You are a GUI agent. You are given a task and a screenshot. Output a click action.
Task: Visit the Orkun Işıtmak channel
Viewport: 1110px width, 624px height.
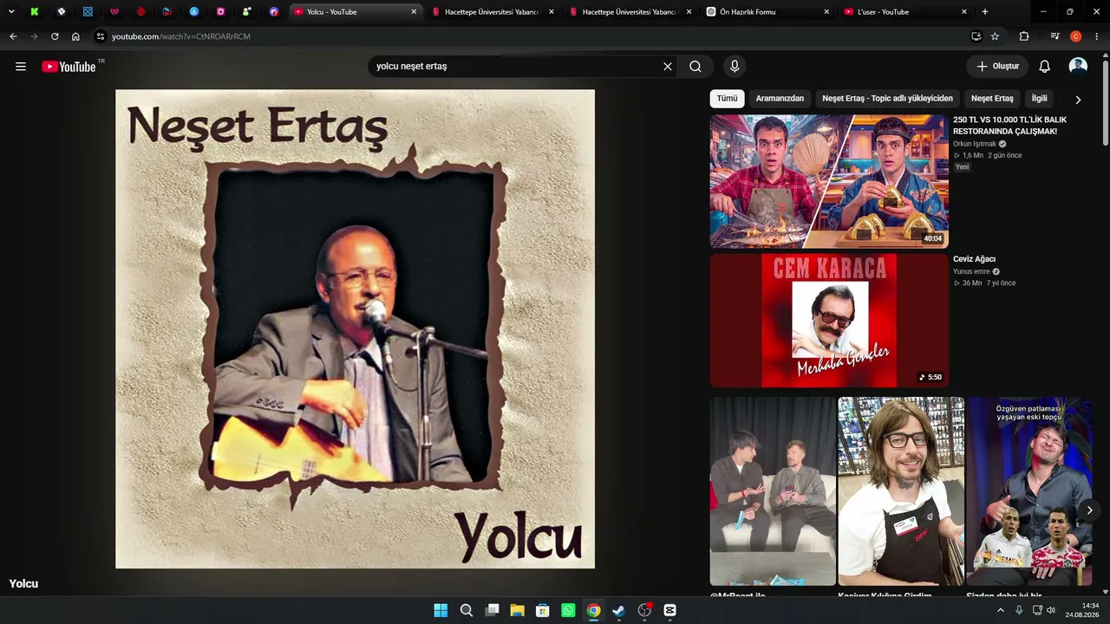click(975, 144)
